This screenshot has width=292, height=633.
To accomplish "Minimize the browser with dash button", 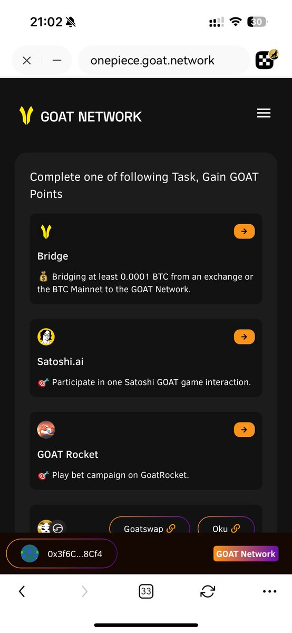I will (x=57, y=61).
